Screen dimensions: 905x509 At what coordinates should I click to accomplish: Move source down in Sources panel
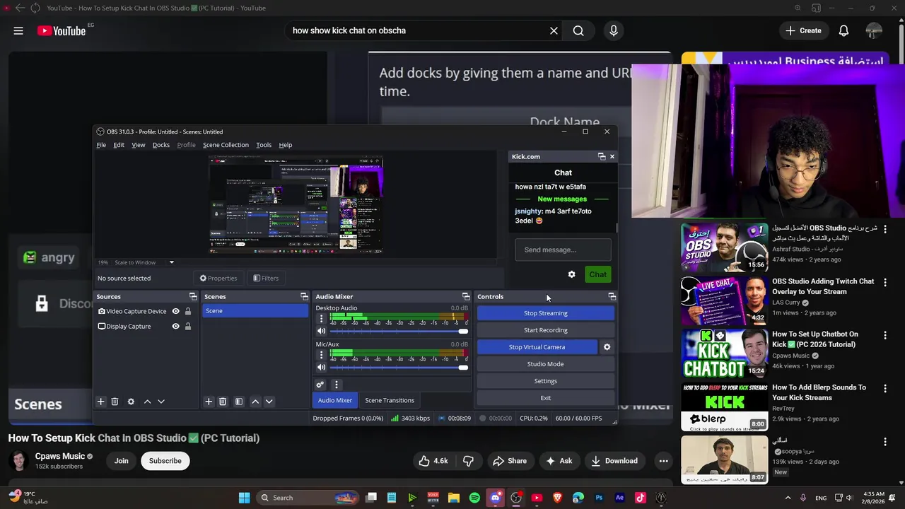tap(161, 402)
